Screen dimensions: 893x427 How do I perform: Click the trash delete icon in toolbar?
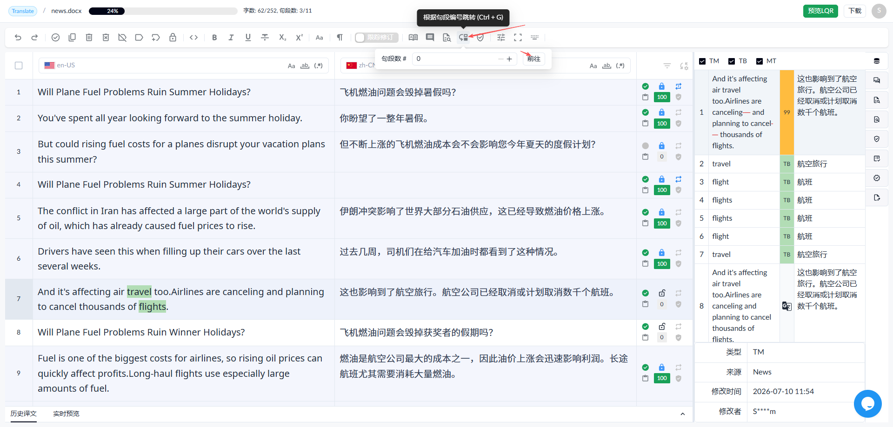click(x=89, y=38)
